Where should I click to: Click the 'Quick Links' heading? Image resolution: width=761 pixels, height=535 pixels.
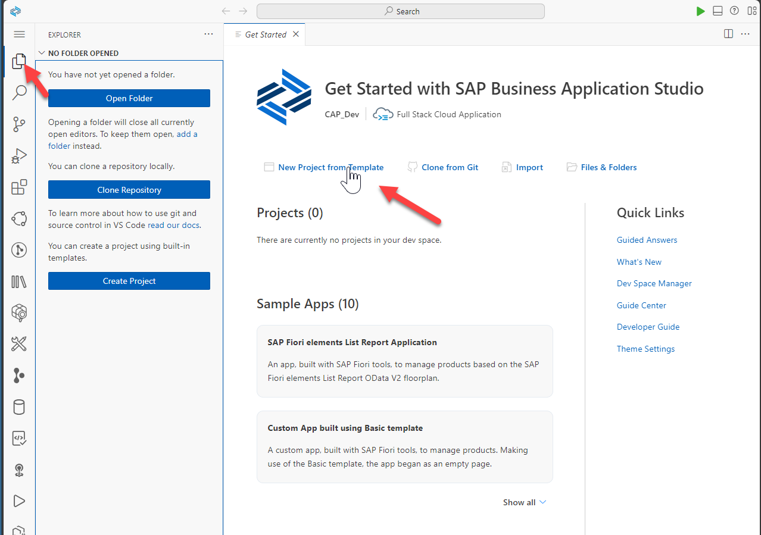tap(650, 213)
